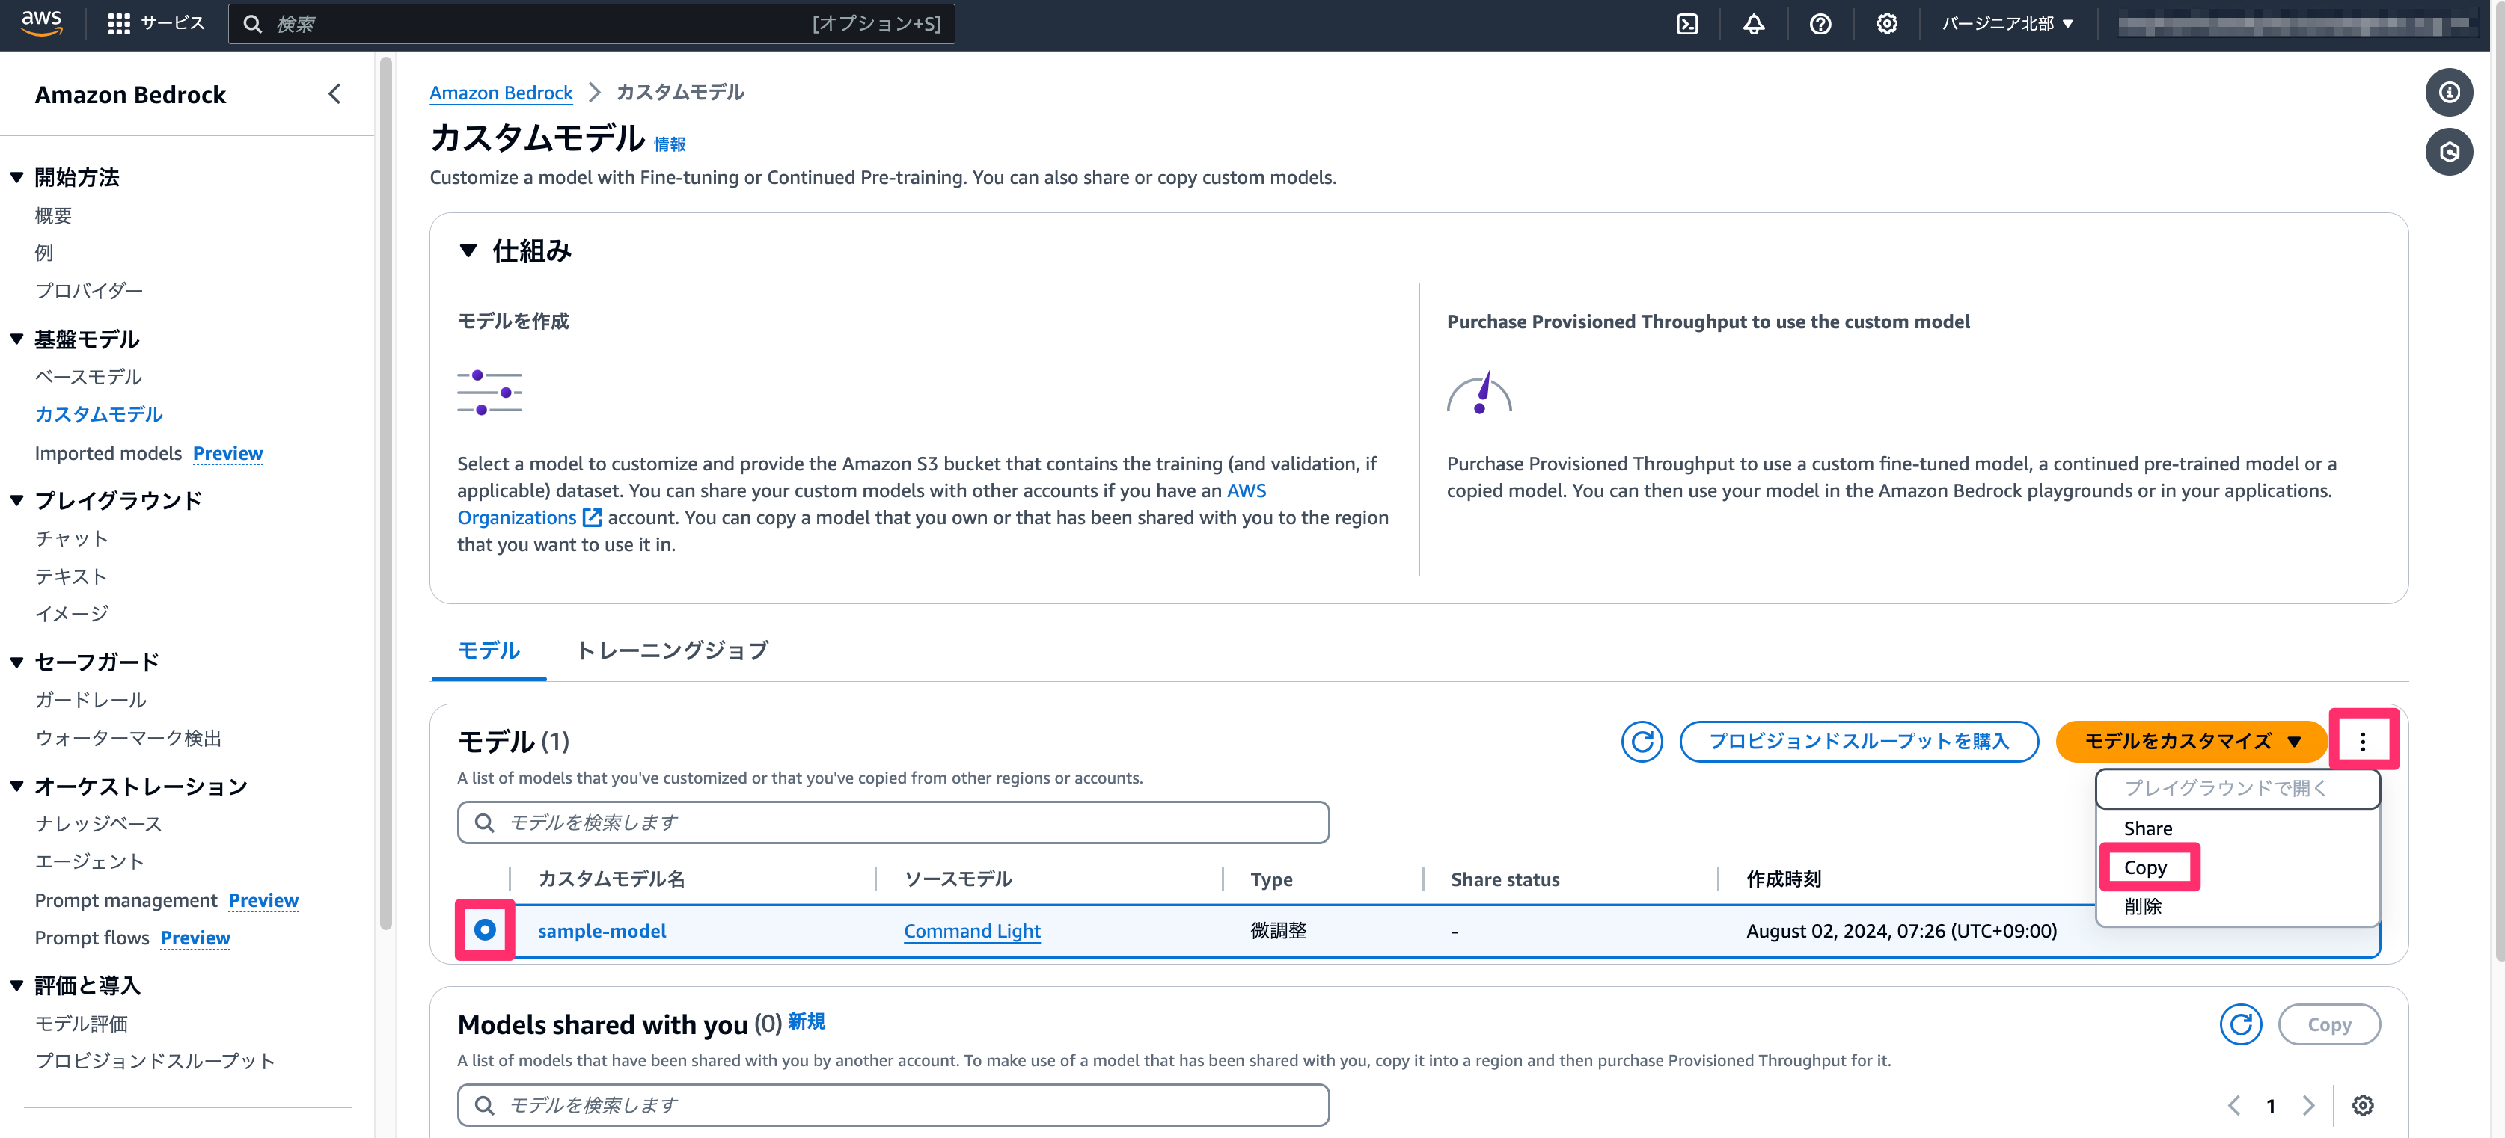Choose Copy from the actions menu
2505x1138 pixels.
point(2145,868)
